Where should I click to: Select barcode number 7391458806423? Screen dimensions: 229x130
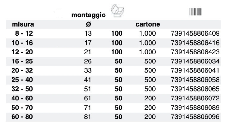[195, 52]
